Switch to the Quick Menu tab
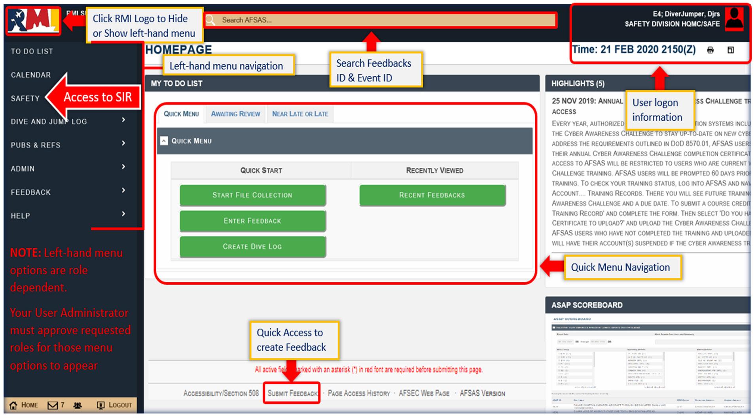Screen dimensions: 756x420 click(181, 114)
